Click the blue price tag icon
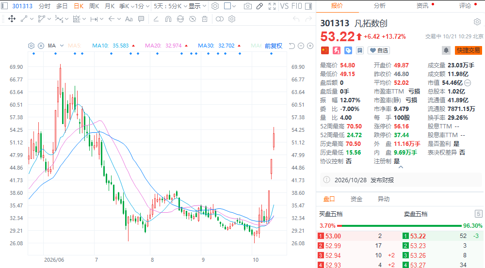 [348, 50]
